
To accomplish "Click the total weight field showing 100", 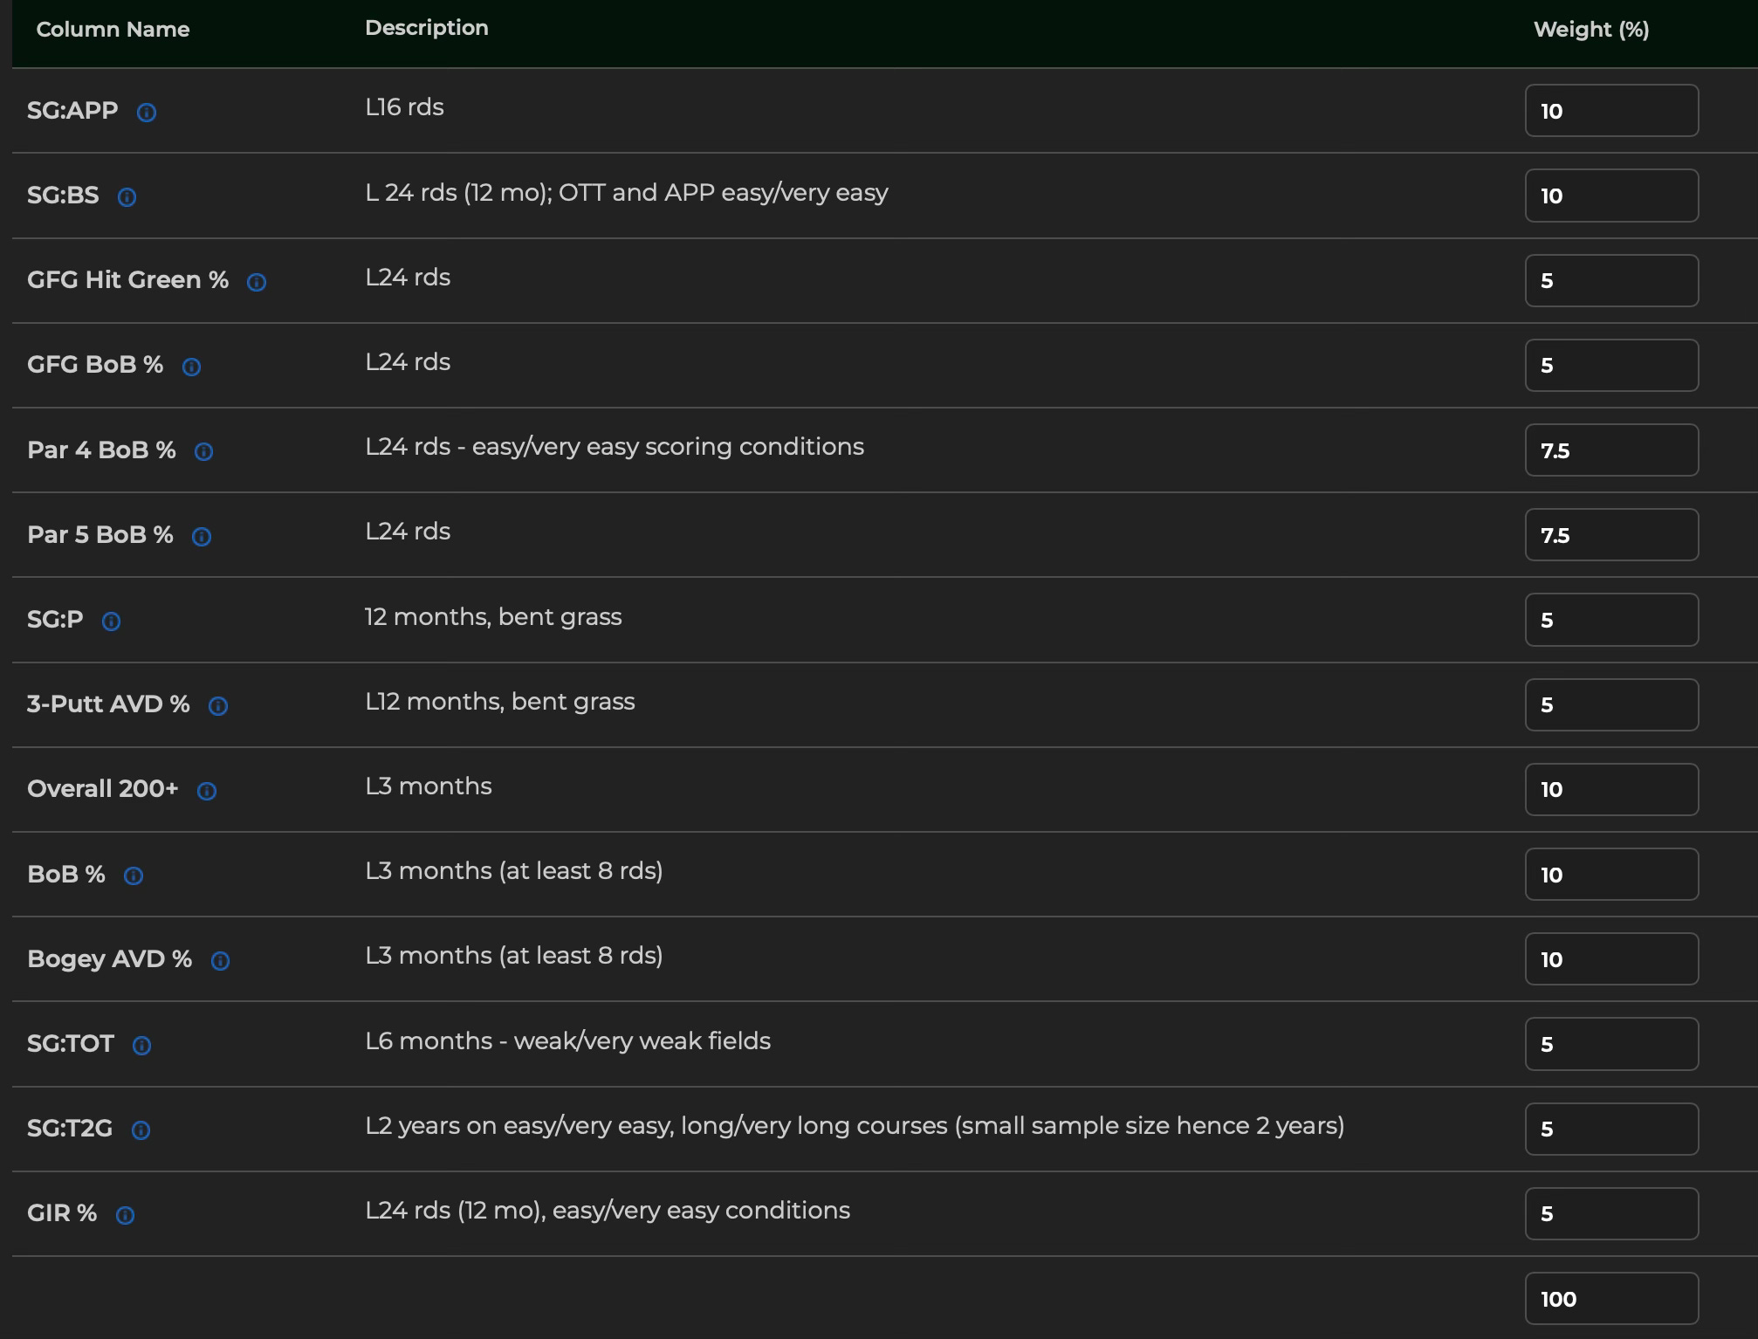I will tap(1610, 1299).
